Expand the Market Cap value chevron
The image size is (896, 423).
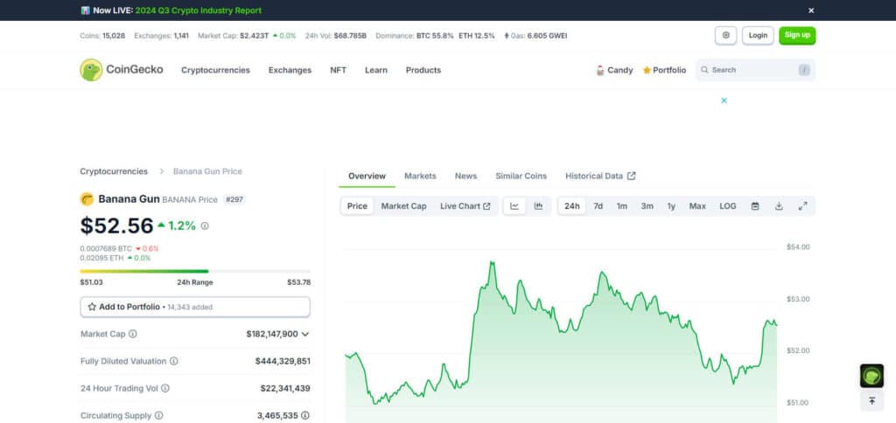pyautogui.click(x=305, y=334)
